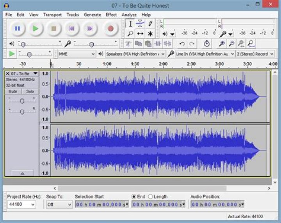Screen dimensions: 281x223
Task: Select the Length radio button
Action: pyautogui.click(x=150, y=197)
